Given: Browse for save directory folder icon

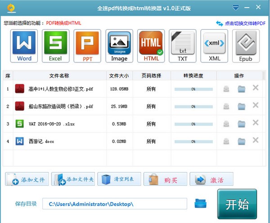Looking at the screenshot, I should [x=200, y=204].
